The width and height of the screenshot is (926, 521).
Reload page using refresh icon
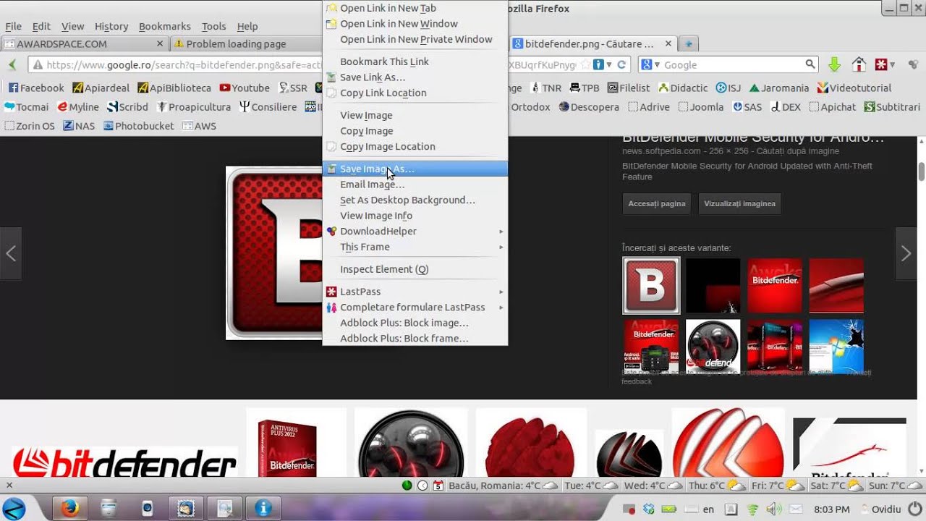pyautogui.click(x=621, y=64)
